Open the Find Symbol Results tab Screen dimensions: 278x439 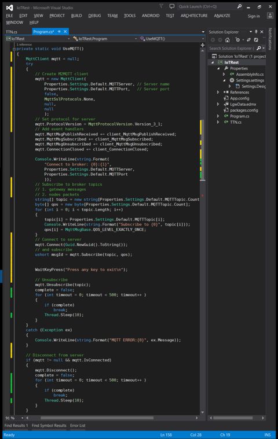49,426
